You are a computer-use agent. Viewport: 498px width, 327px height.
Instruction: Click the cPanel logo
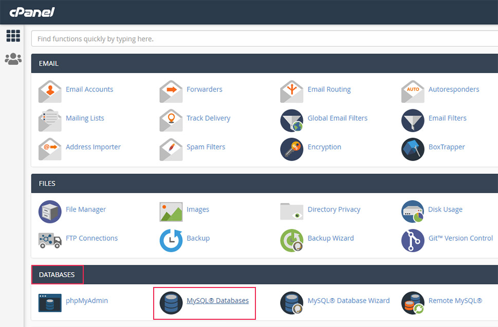32,12
